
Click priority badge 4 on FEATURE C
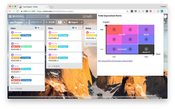12,44
